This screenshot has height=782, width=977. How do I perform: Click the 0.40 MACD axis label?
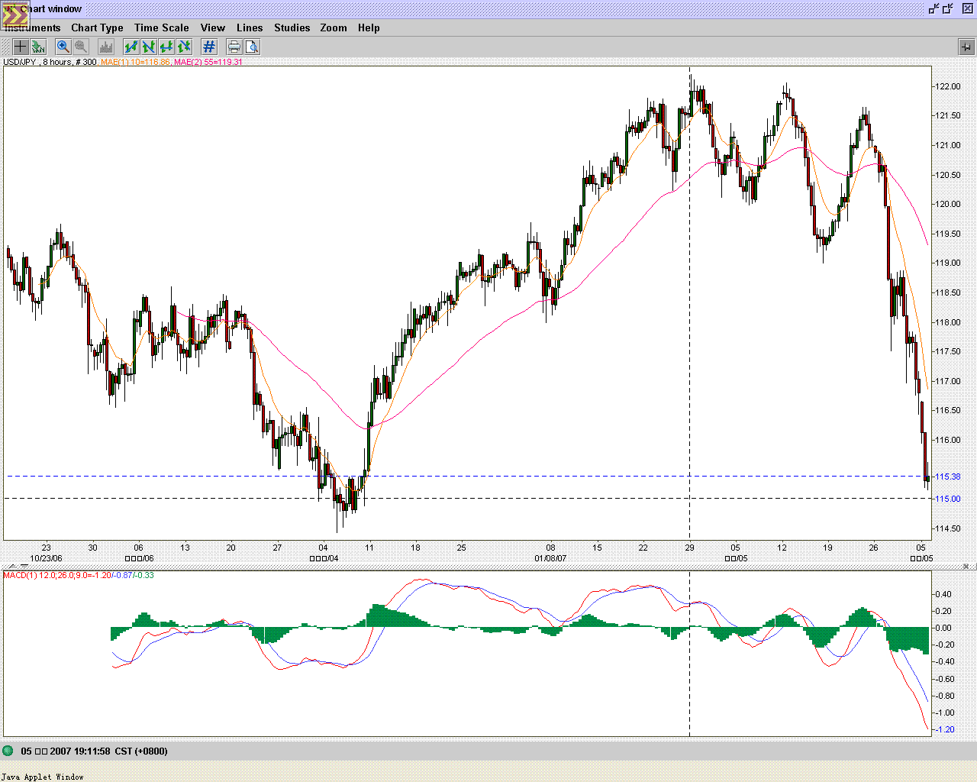coord(943,594)
